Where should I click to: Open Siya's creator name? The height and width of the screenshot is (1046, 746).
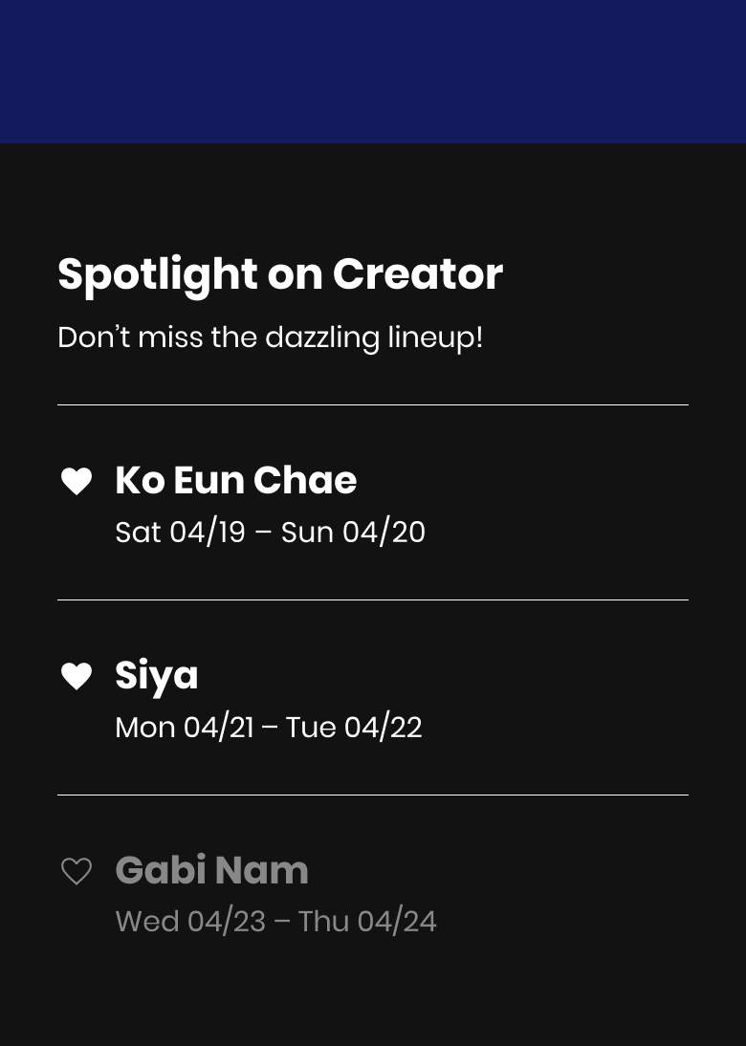(x=157, y=676)
